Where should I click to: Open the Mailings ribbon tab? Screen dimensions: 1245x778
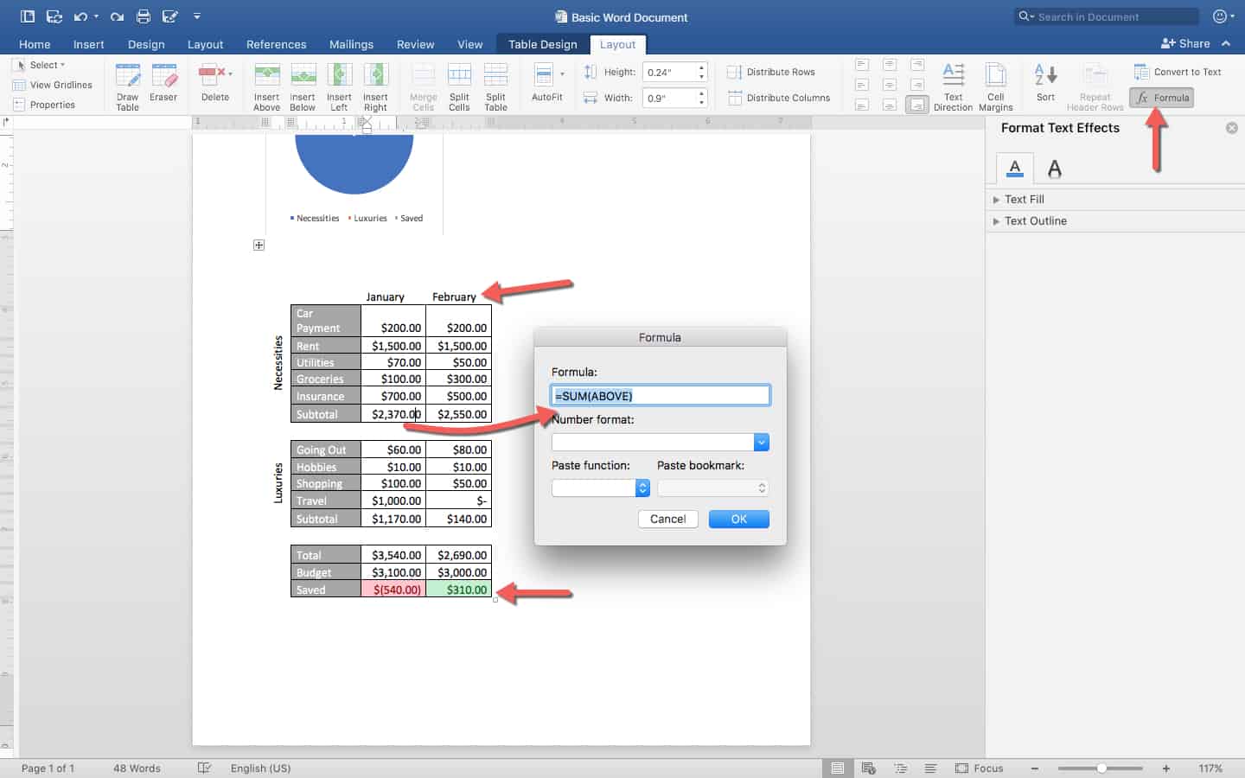[351, 44]
